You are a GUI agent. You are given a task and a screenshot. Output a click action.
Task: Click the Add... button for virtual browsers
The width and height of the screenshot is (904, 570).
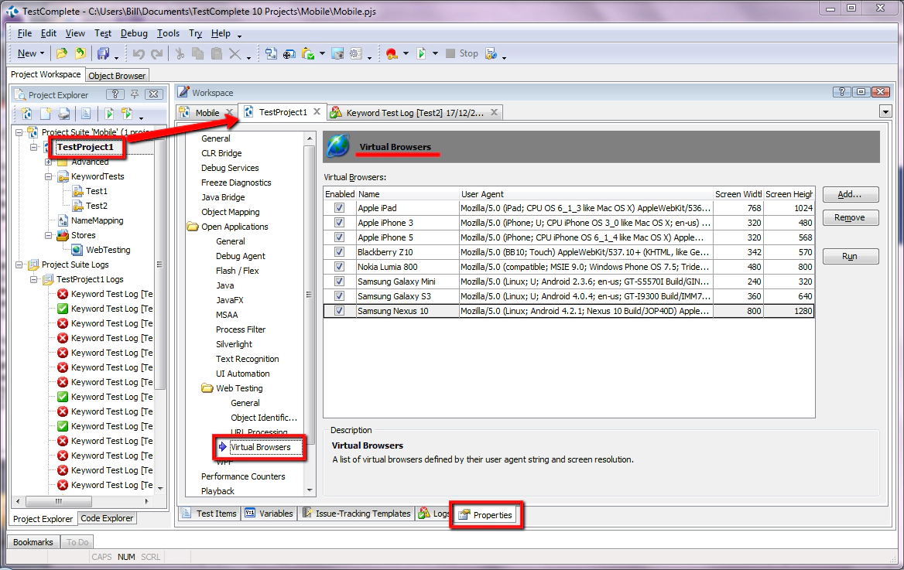[850, 194]
